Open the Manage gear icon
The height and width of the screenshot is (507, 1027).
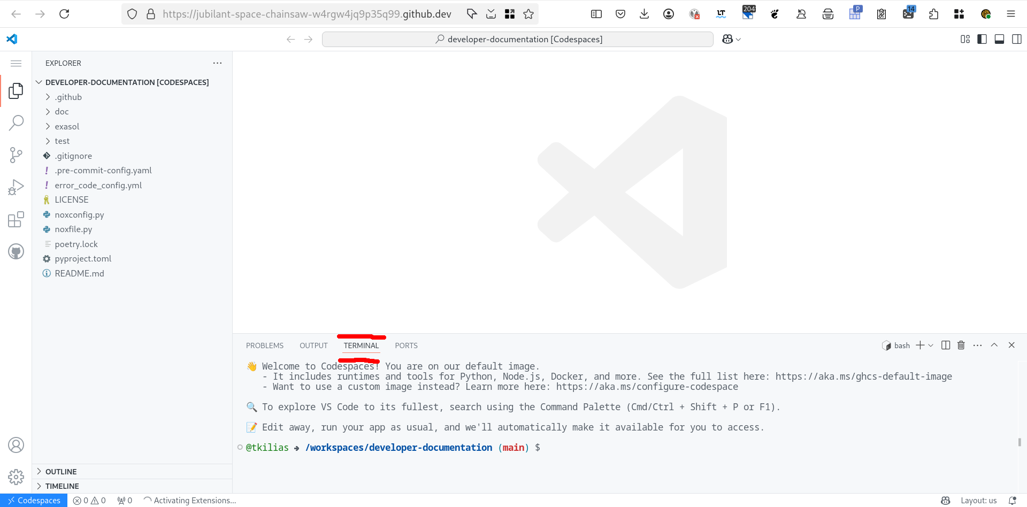coord(16,477)
